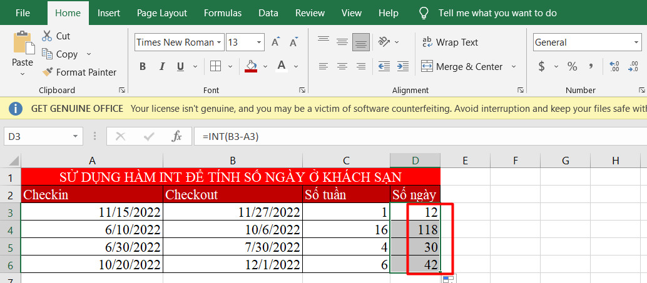Select column C header

[346, 161]
